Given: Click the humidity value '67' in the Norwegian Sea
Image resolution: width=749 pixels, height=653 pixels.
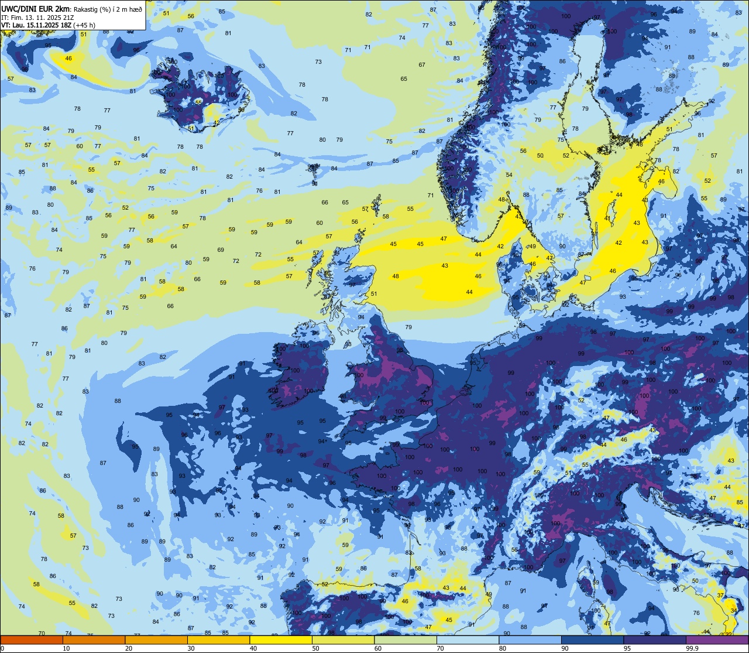Looking at the screenshot, I should pos(422,65).
